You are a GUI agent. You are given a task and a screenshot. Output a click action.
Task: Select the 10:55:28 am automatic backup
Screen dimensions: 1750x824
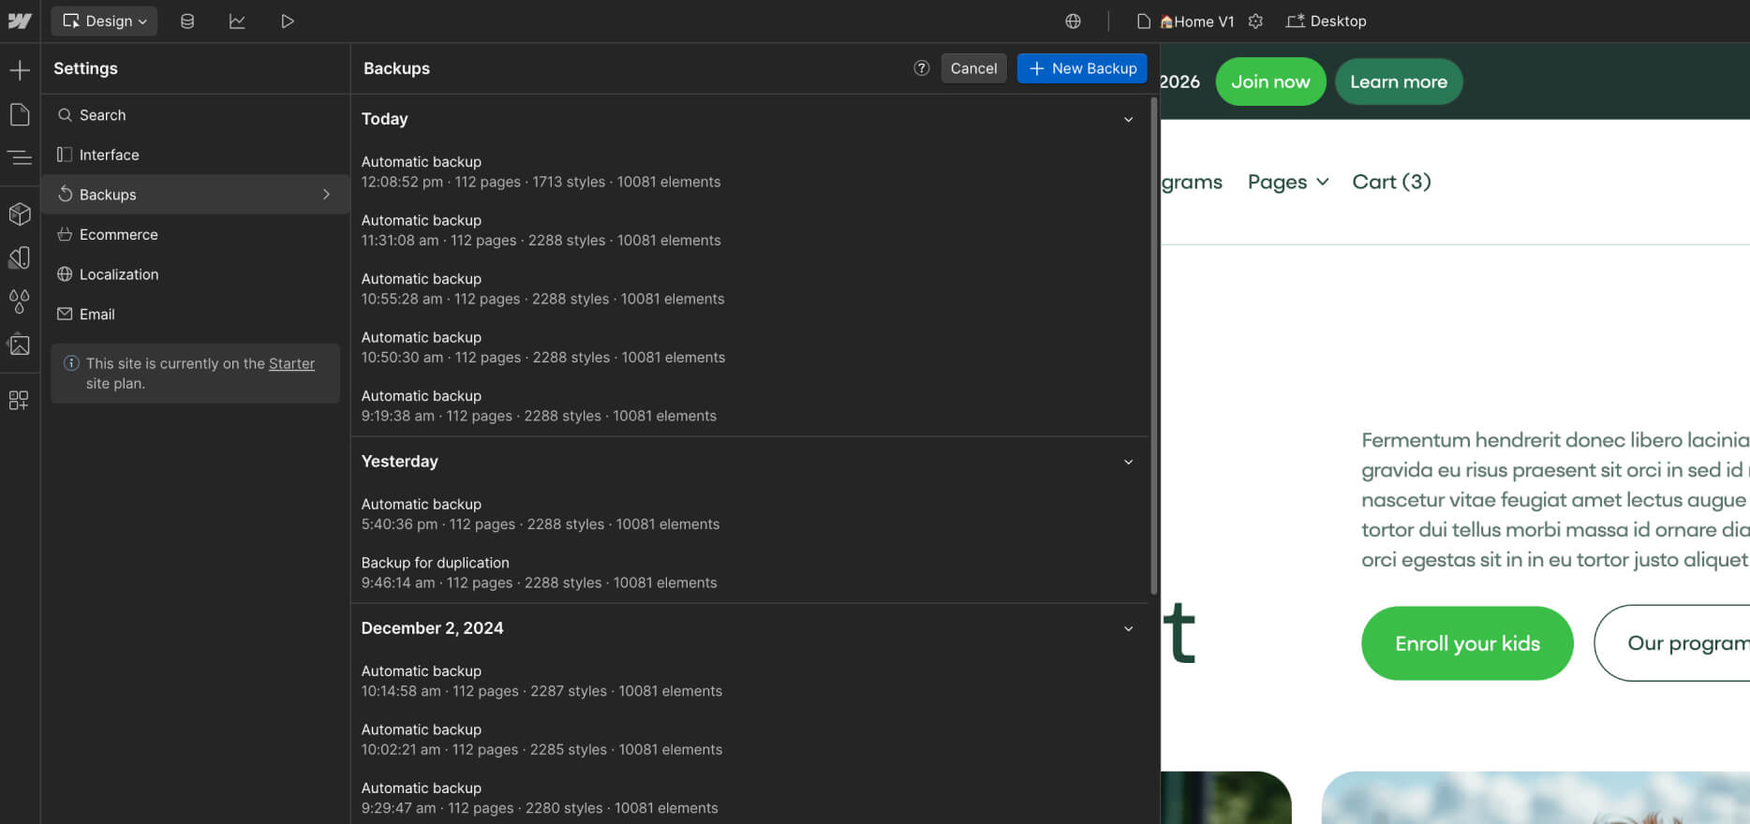click(749, 288)
